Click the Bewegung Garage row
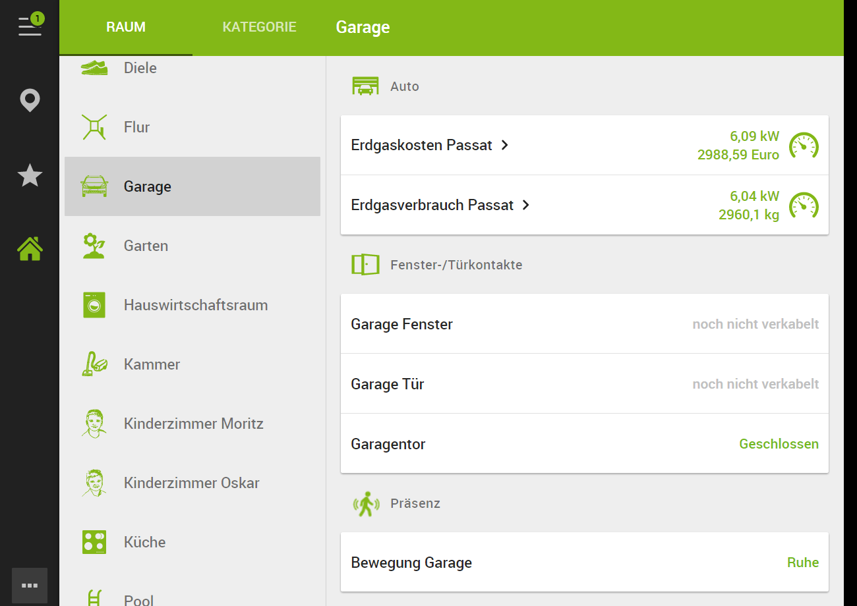The width and height of the screenshot is (857, 606). (x=584, y=563)
